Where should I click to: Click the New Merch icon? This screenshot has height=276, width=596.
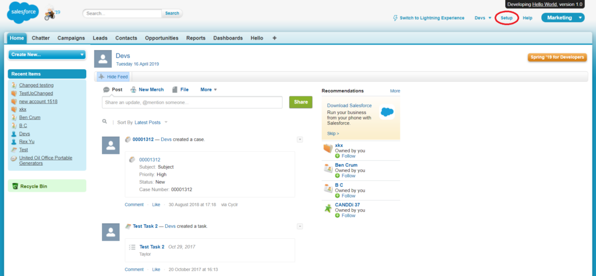pos(133,90)
